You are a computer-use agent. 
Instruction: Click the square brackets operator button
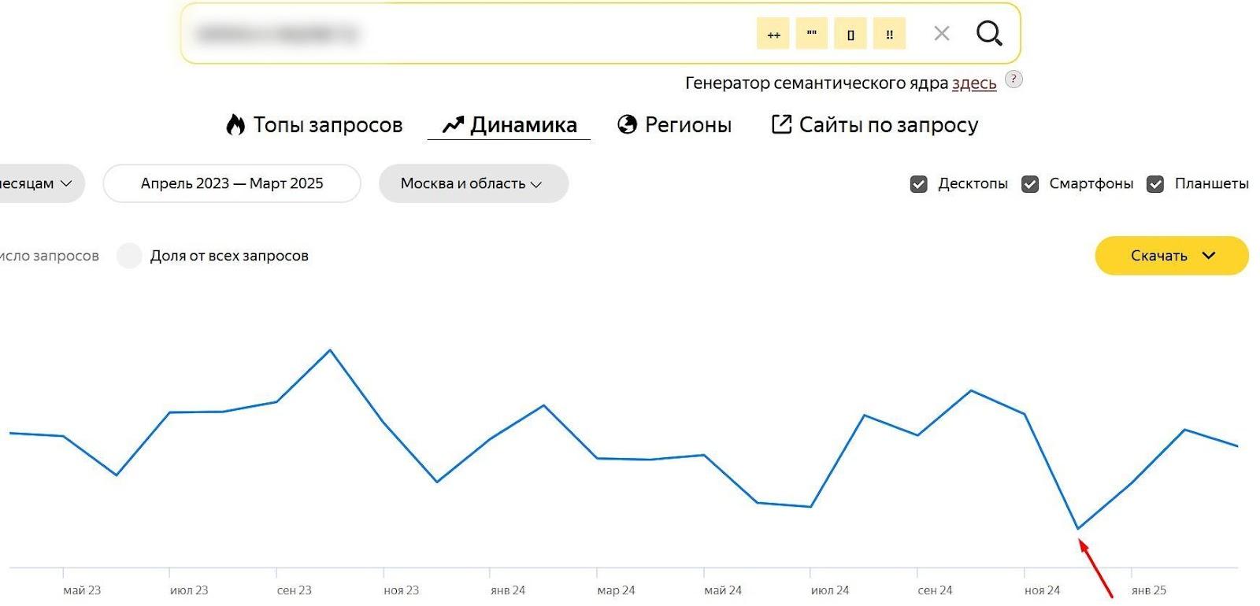tap(850, 34)
